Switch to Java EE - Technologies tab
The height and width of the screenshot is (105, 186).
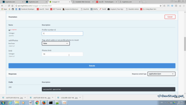pos(106,2)
